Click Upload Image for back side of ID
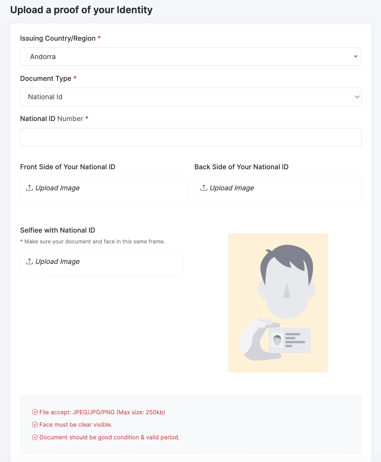 [x=232, y=188]
